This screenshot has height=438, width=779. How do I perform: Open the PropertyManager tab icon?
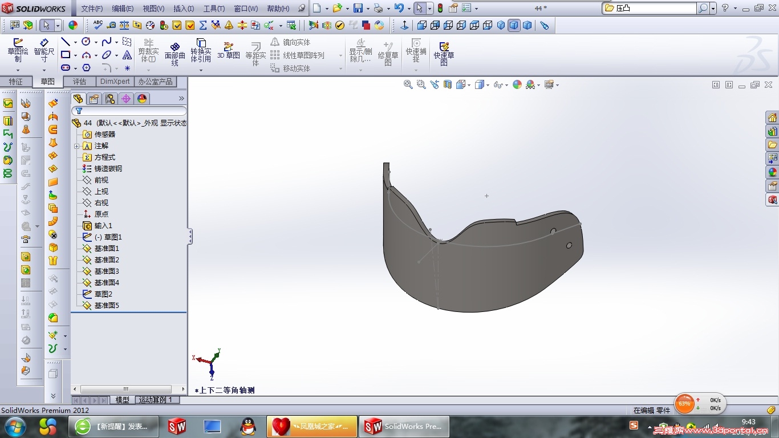(x=94, y=99)
